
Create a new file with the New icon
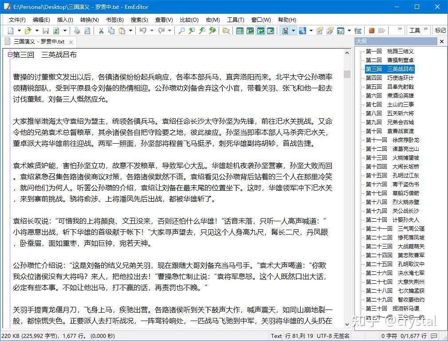click(x=11, y=31)
